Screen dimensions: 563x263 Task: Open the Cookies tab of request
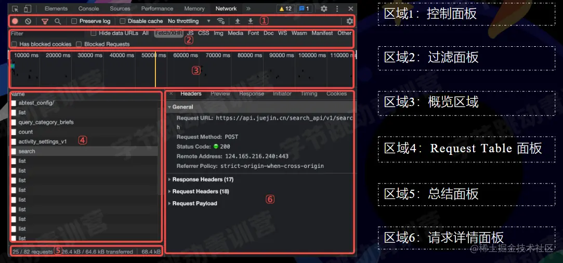coord(336,94)
